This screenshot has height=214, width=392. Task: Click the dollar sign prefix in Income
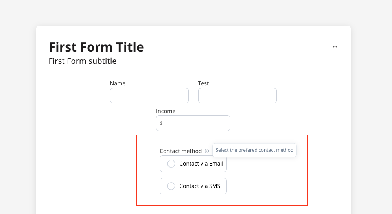point(161,123)
